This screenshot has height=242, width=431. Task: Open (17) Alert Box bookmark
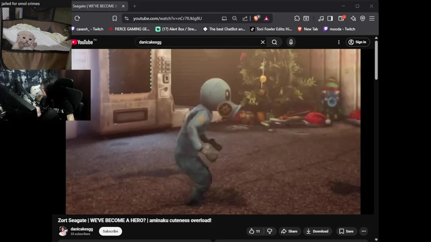click(176, 29)
